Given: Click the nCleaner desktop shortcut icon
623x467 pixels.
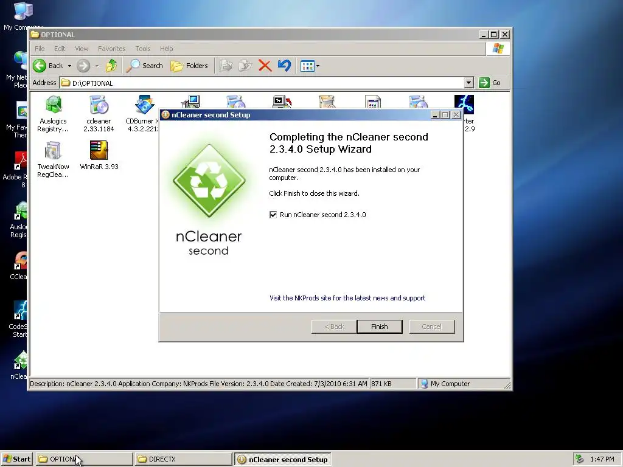Looking at the screenshot, I should point(20,361).
